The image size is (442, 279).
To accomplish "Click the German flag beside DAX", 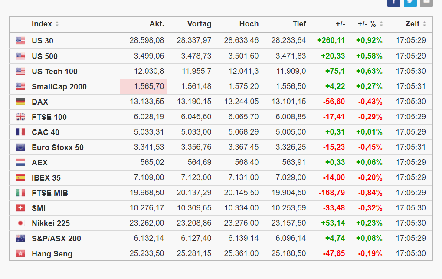I will click(20, 102).
